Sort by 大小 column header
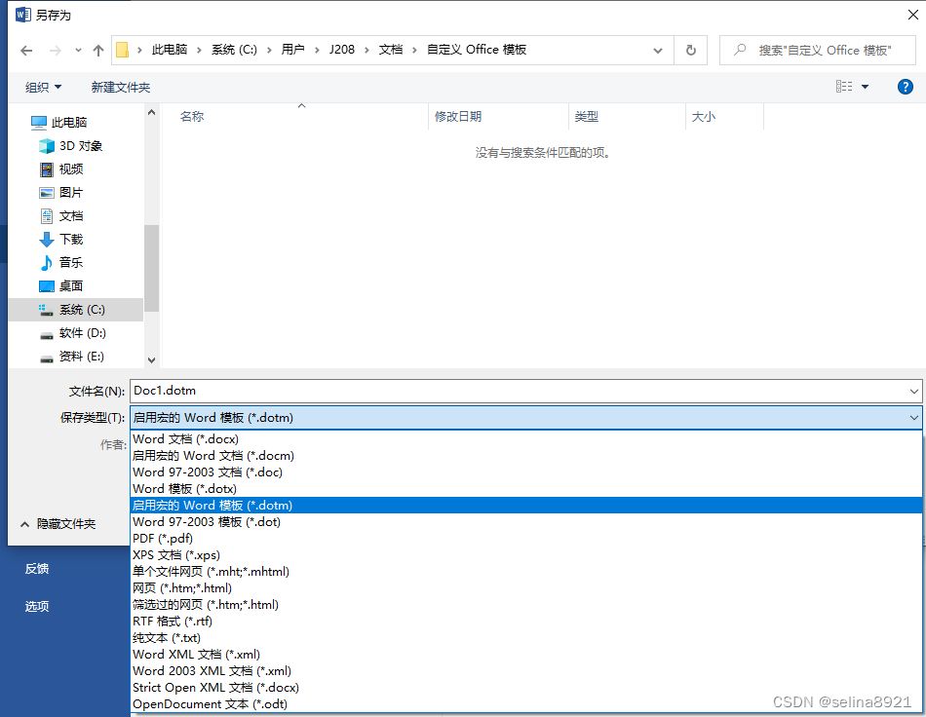This screenshot has width=926, height=717. click(703, 116)
